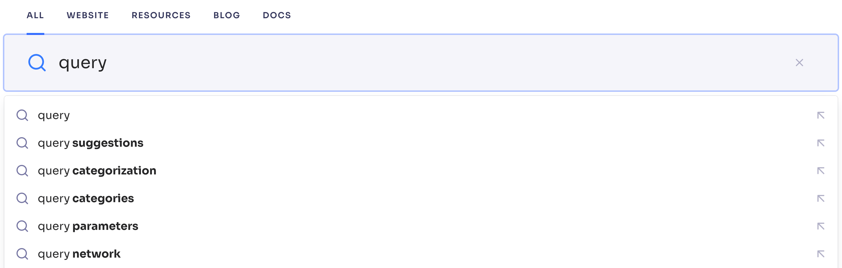Click the plain "query" suggestion row
Viewport: 842px width, 268px height.
[54, 115]
